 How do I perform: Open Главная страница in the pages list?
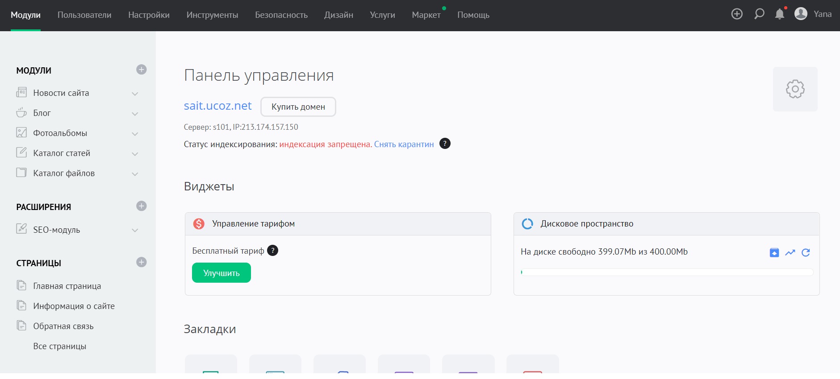point(67,286)
